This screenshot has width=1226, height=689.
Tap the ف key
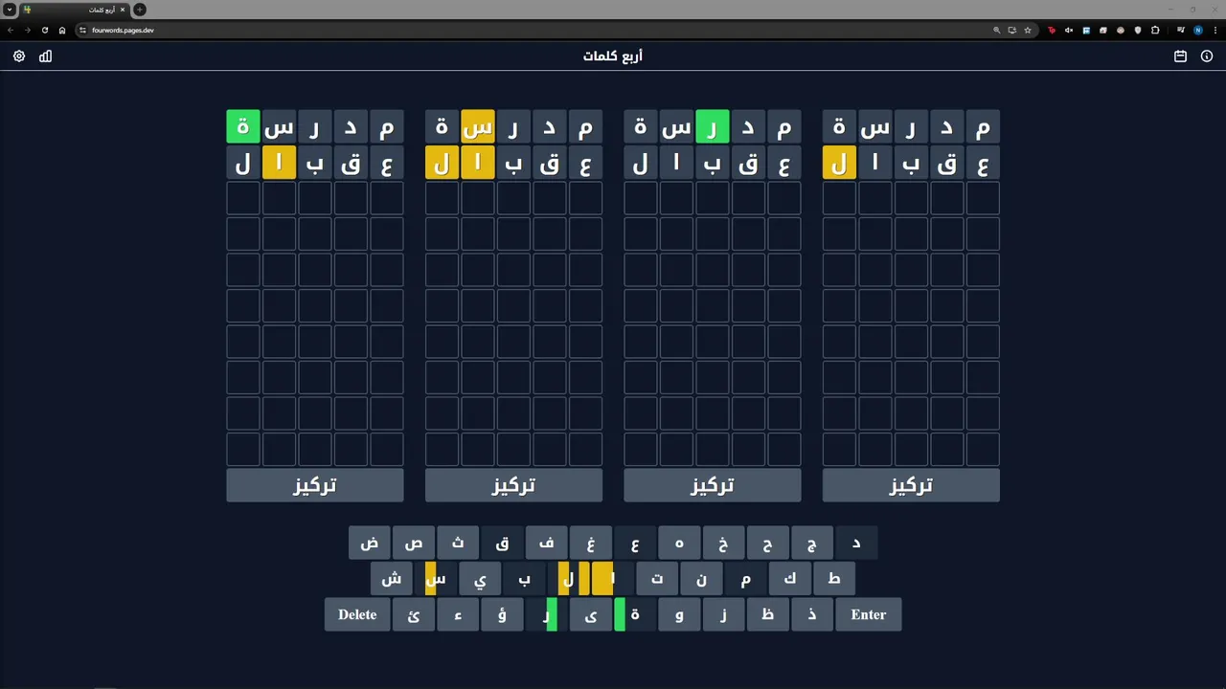pos(546,543)
